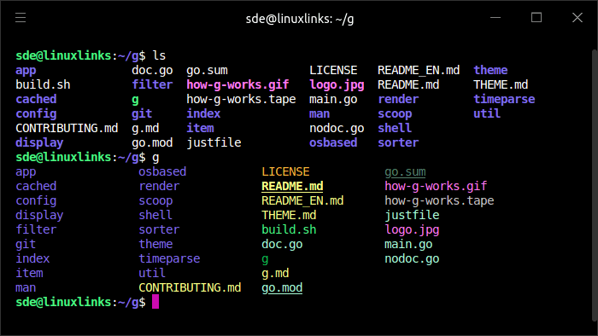The width and height of the screenshot is (598, 336).
Task: Click CONTRIBUTING.md in the ls listing
Action: pos(67,128)
